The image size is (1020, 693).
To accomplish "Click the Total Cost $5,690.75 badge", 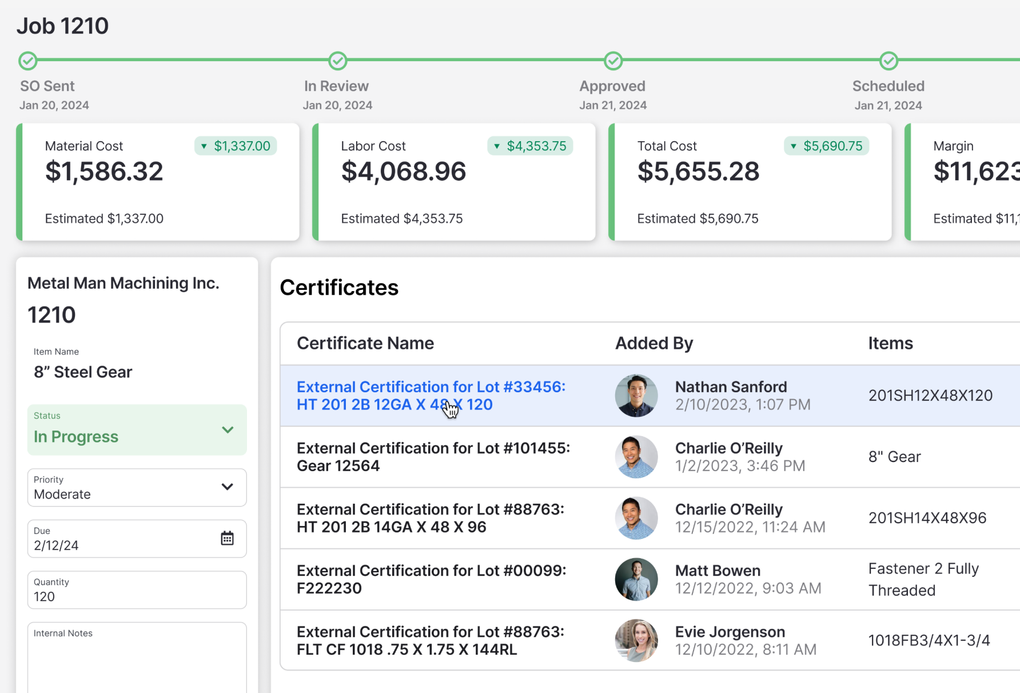I will pyautogui.click(x=826, y=146).
